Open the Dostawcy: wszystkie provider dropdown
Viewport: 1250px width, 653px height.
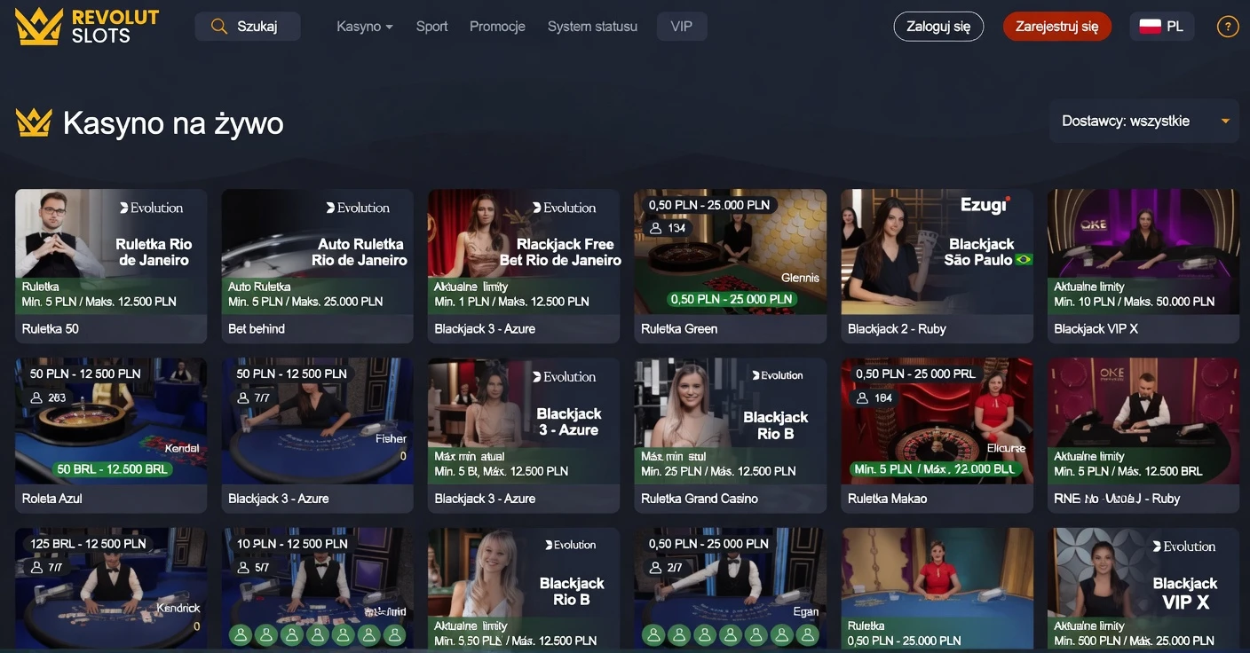[x=1144, y=121]
